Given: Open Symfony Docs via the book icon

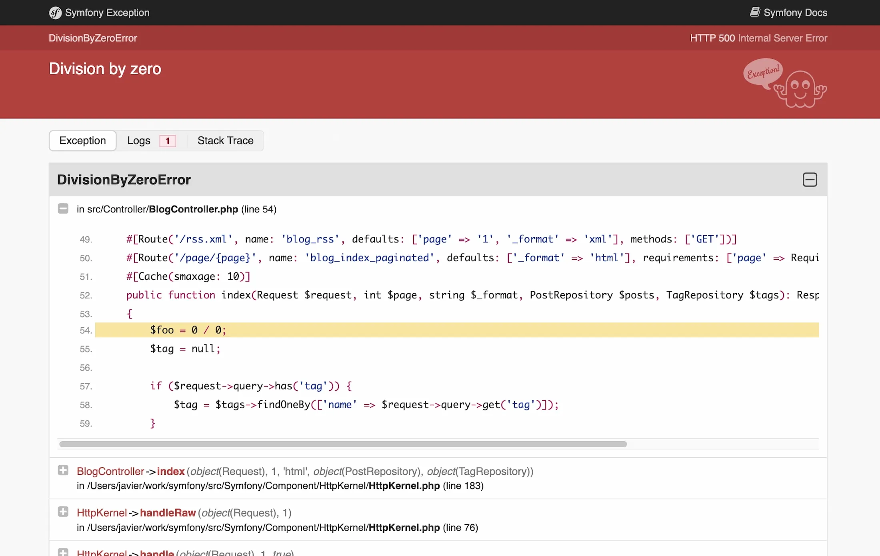Looking at the screenshot, I should point(756,12).
